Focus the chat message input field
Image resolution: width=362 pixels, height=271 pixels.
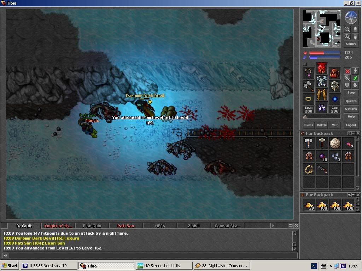click(x=152, y=255)
